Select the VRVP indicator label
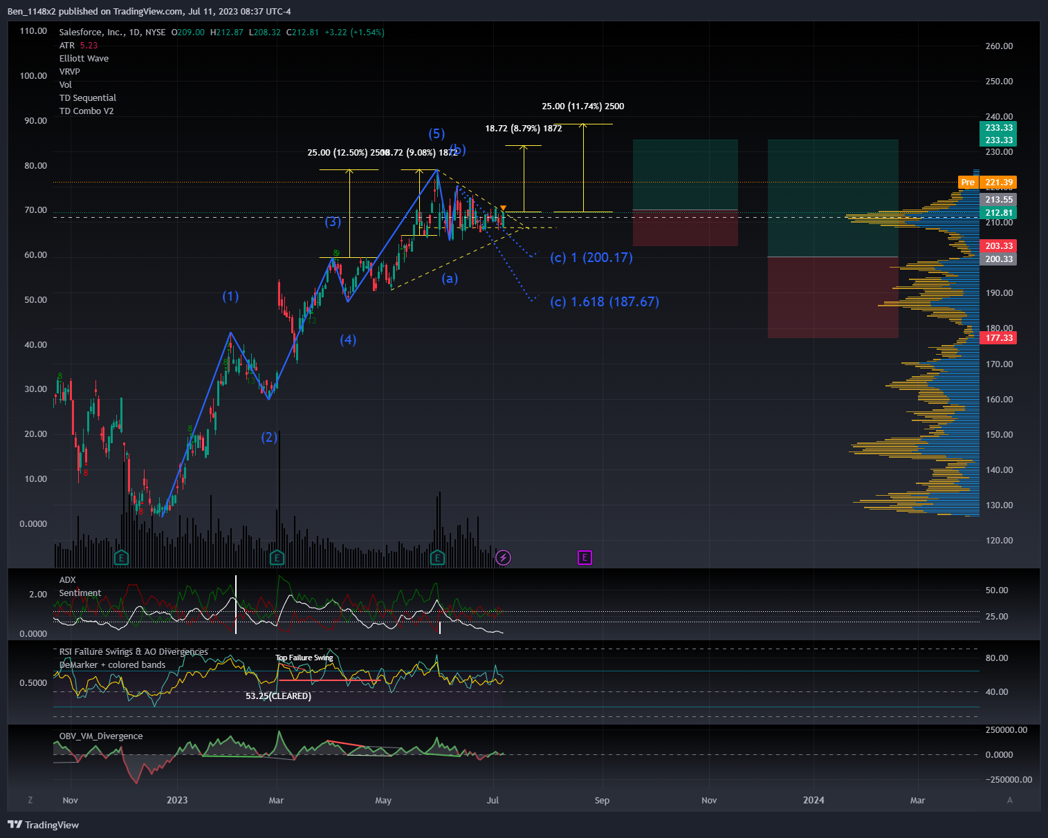 point(70,71)
